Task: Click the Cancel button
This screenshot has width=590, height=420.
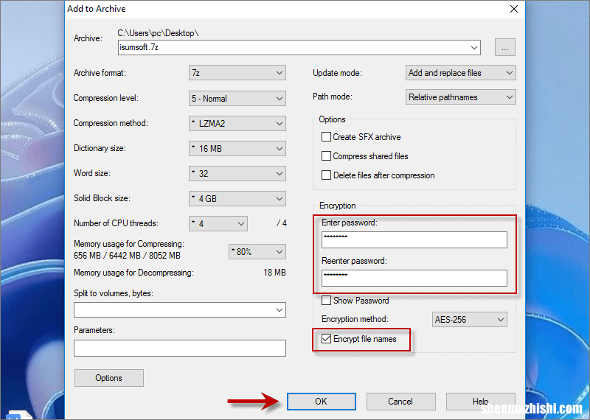Action: click(400, 402)
